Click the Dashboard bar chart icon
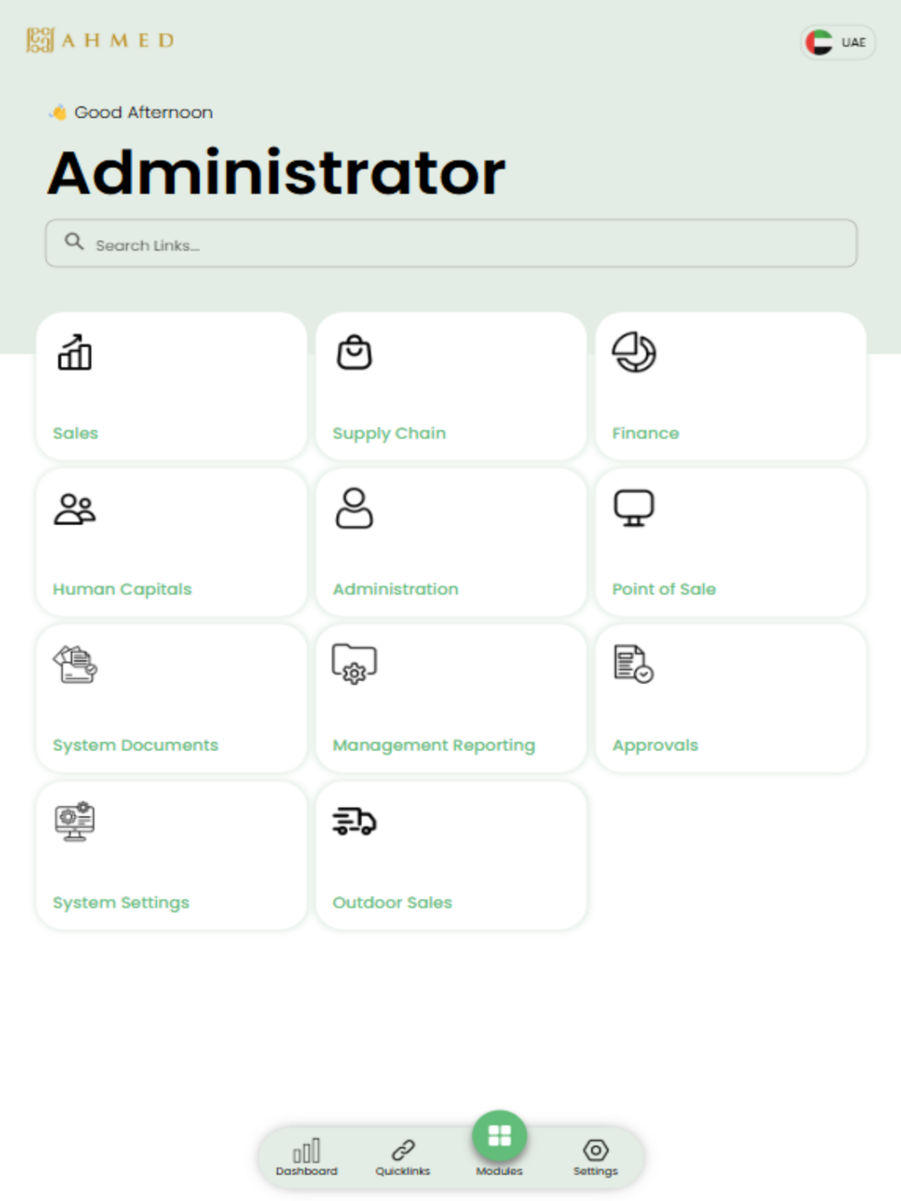Image resolution: width=901 pixels, height=1201 pixels. 306,1150
